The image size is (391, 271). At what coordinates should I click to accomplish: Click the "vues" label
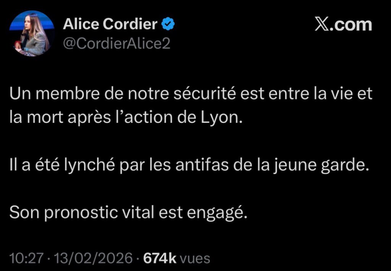tap(195, 259)
